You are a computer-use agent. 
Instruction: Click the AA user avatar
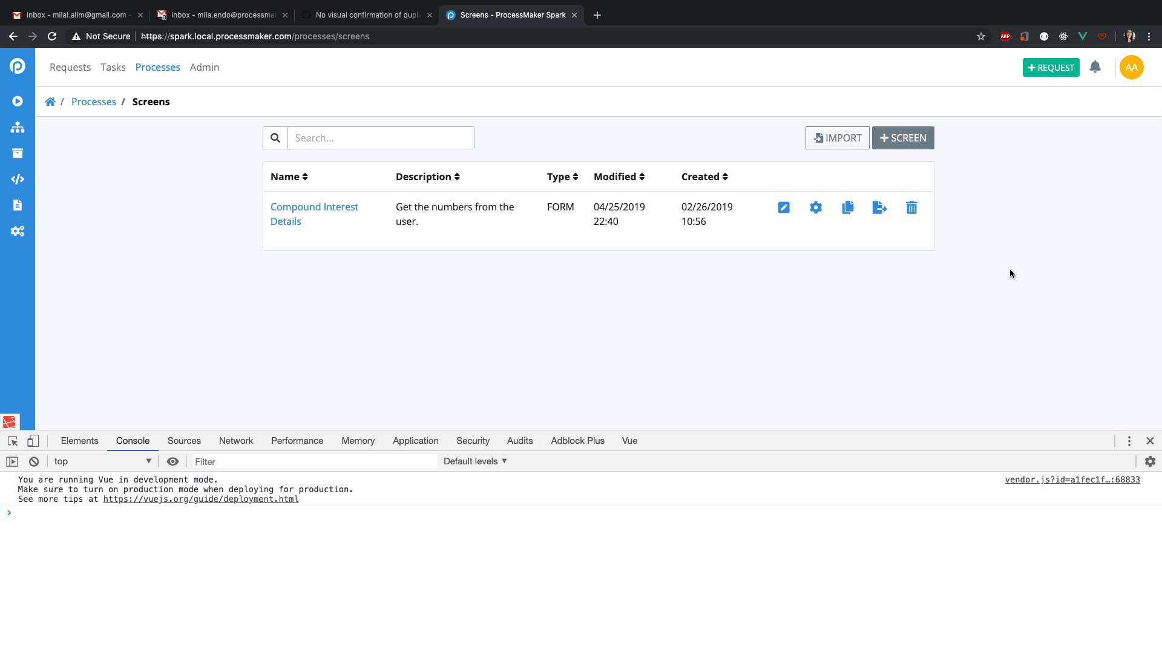(x=1131, y=67)
